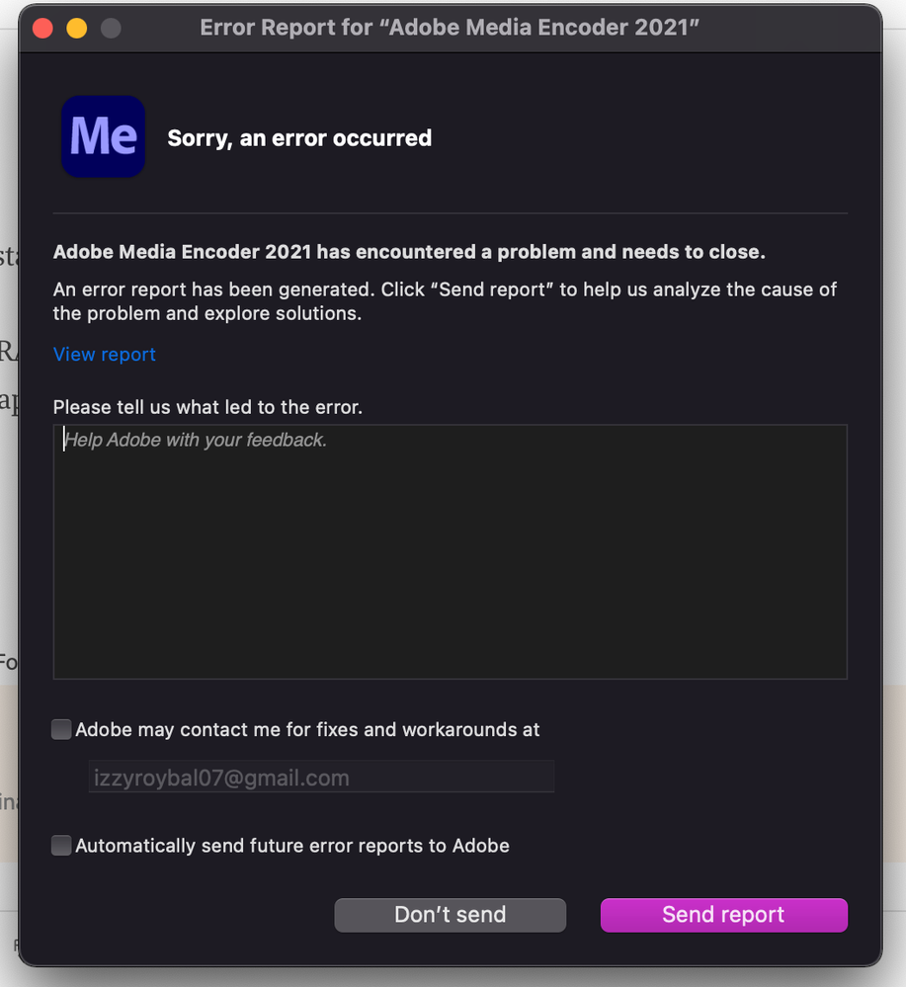
Task: Enable the Adobe may contact me checkbox
Action: click(x=61, y=730)
